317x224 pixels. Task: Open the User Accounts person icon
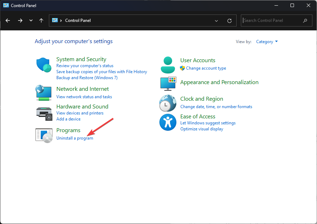(168, 65)
